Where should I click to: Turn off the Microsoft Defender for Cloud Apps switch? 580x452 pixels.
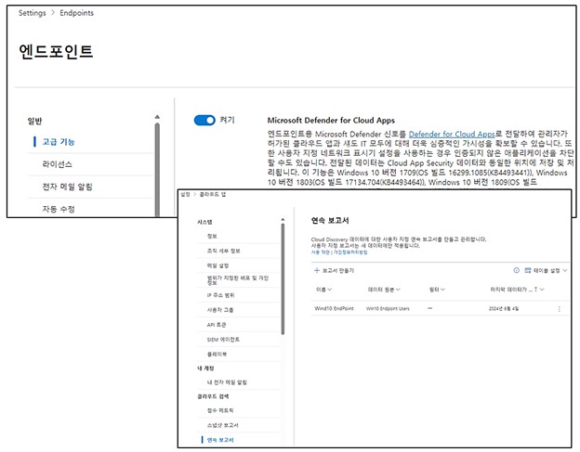click(x=204, y=121)
